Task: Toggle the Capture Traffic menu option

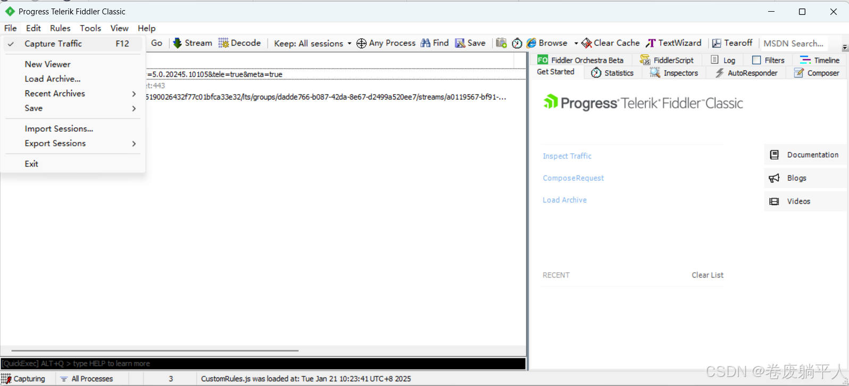Action: (74, 44)
